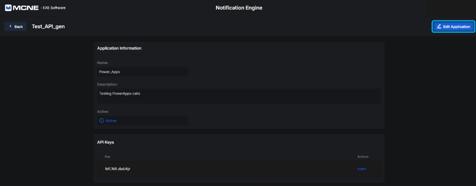Viewport: 476px width, 186px height.
Task: Click the Test_API_gen page heading
Action: point(48,27)
